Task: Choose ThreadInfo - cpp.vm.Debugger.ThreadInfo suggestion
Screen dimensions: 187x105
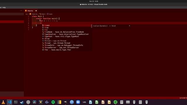Action: point(67,45)
